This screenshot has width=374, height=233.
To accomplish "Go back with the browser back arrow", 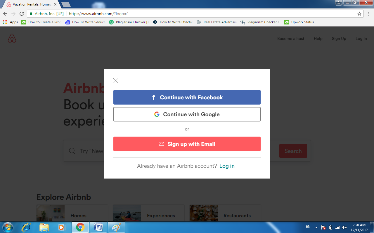I will pos(5,14).
